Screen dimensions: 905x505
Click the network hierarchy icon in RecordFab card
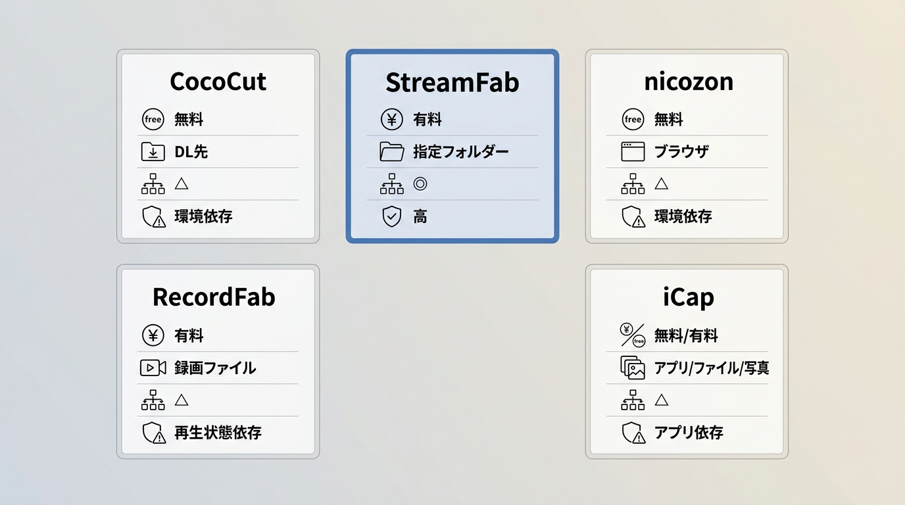[153, 400]
